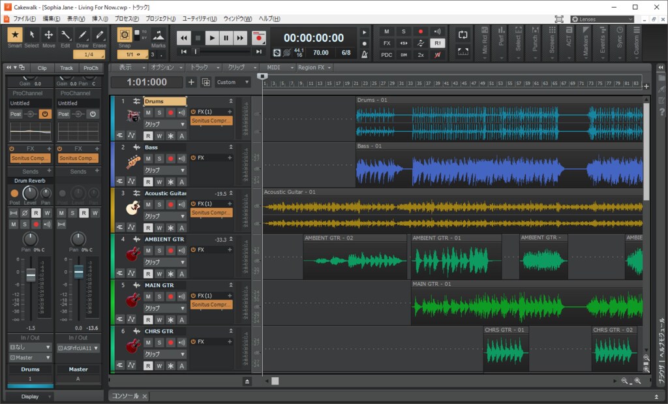This screenshot has height=404, width=668.
Task: Open ファイル menu
Action: (24, 19)
